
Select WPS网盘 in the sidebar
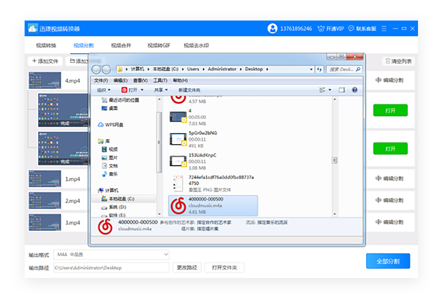(x=111, y=124)
